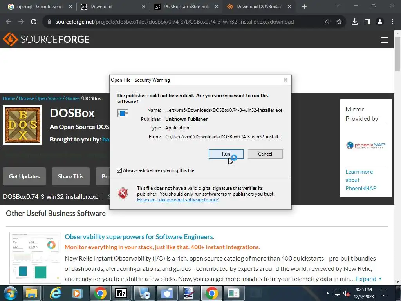Open Browse Open Source breadcrumb
The image size is (401, 301).
(40, 98)
